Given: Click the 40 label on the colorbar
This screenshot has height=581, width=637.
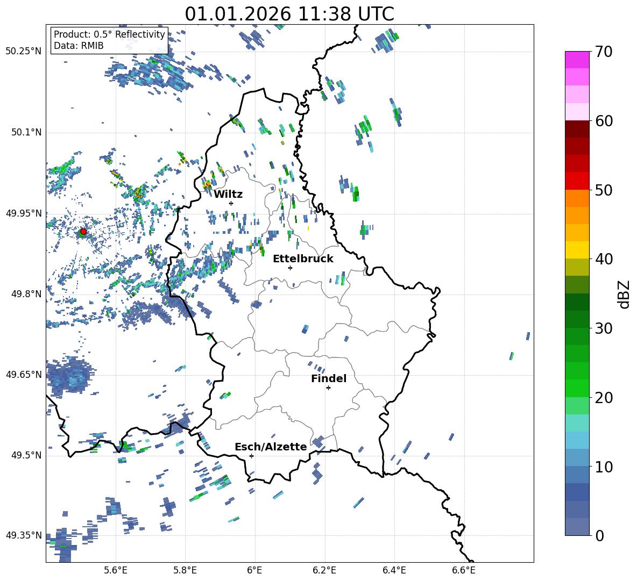Looking at the screenshot, I should (604, 259).
